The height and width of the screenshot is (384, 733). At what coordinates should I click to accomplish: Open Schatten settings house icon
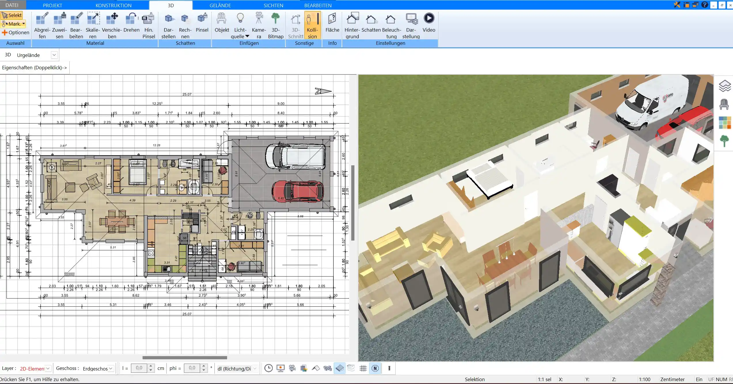coord(371,22)
